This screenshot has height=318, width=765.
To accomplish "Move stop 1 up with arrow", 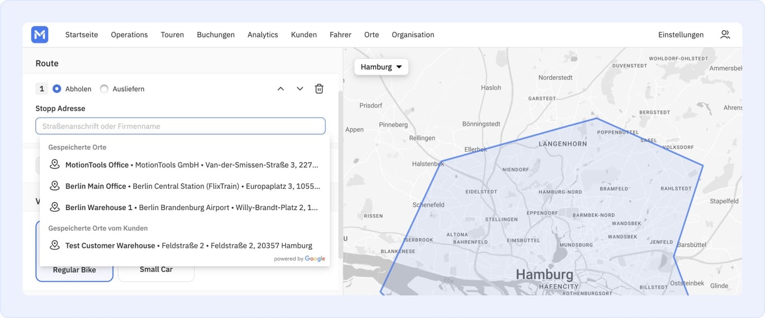I will click(x=281, y=89).
